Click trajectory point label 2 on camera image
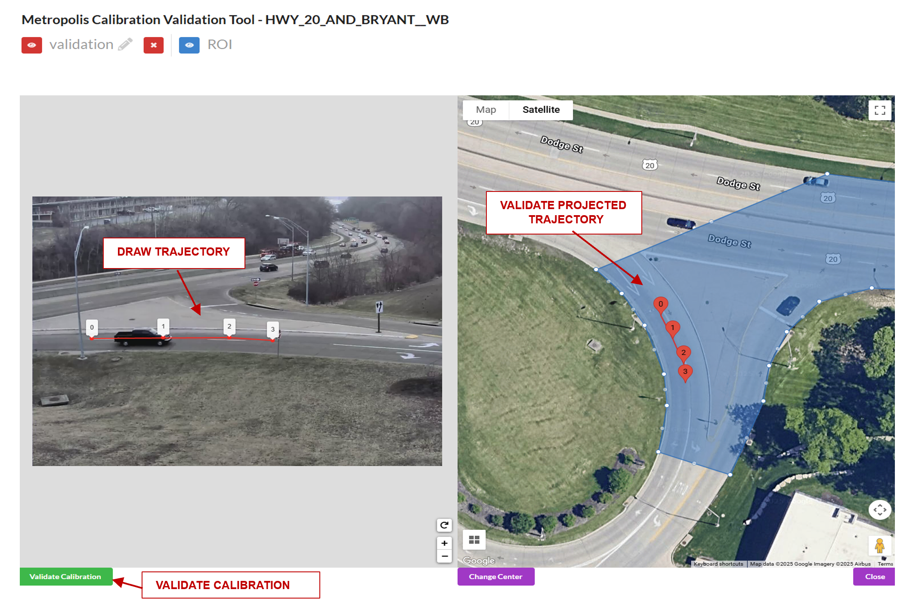 point(229,327)
